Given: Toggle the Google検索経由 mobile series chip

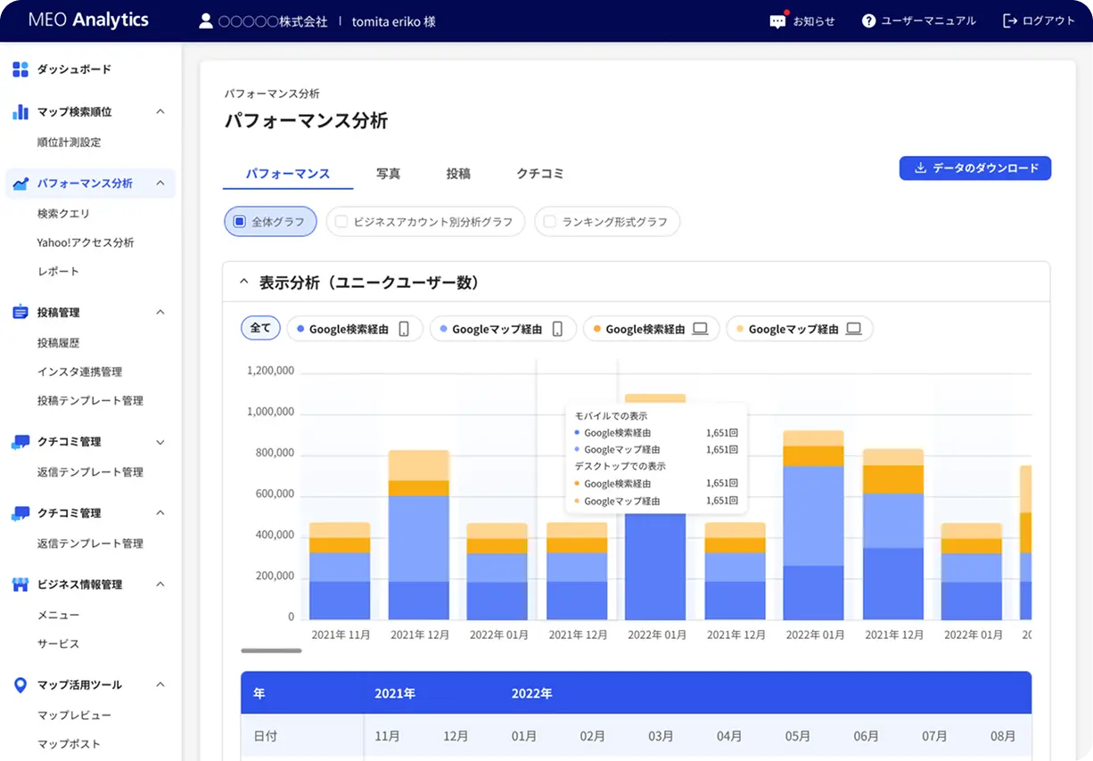Looking at the screenshot, I should pos(354,329).
